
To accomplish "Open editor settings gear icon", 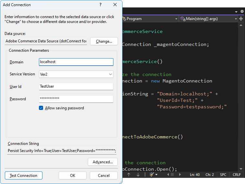I will pyautogui.click(x=242, y=11).
